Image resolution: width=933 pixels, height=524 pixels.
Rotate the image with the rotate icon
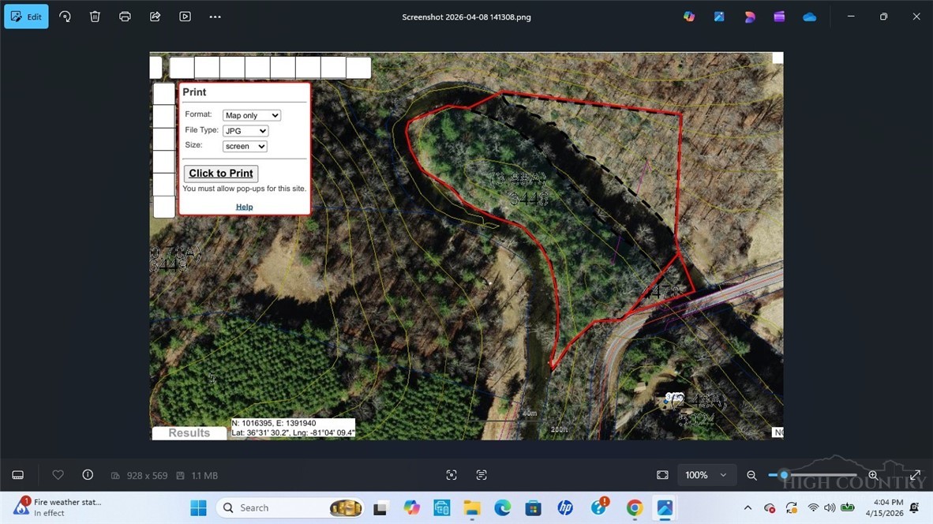65,17
